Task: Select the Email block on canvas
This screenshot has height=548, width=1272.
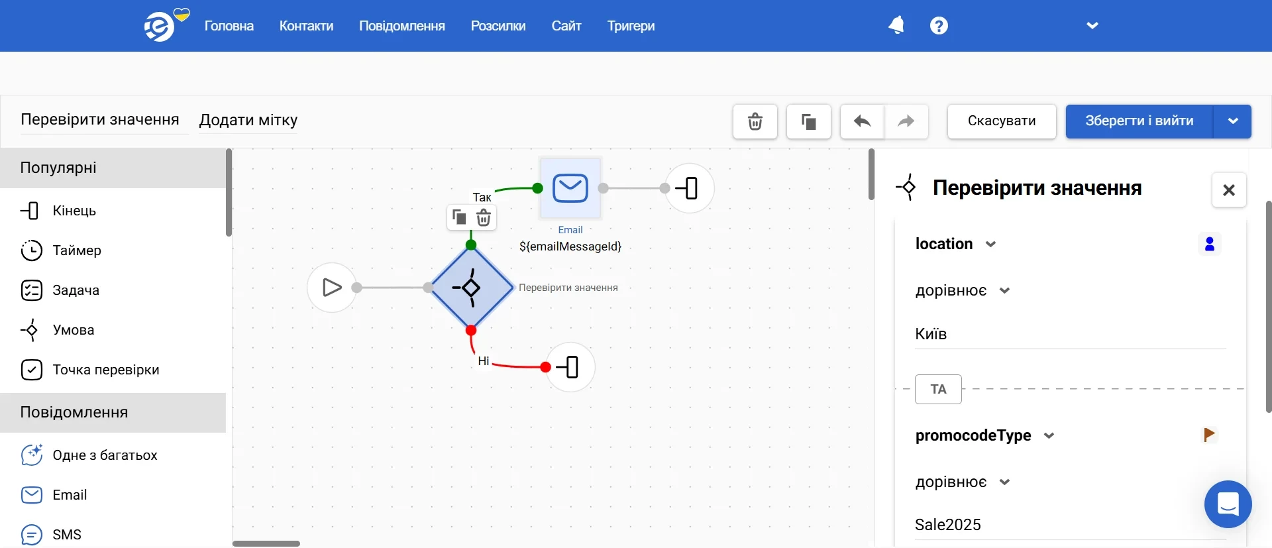Action: pyautogui.click(x=570, y=188)
